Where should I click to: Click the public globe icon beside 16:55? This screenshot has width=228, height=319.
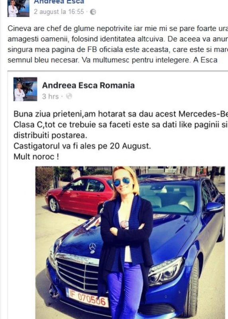coord(93,12)
